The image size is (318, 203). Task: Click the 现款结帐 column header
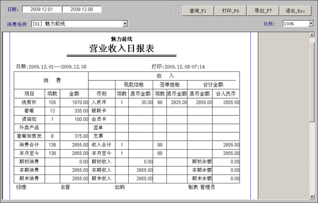pos(134,85)
